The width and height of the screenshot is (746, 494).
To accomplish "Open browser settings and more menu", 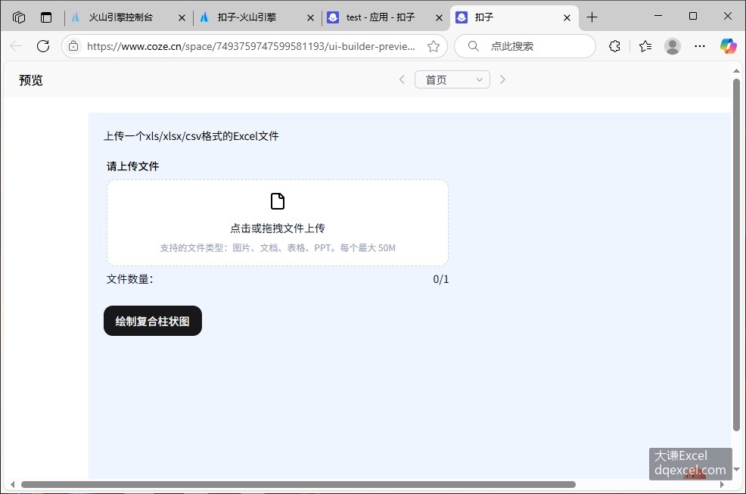I will (700, 46).
